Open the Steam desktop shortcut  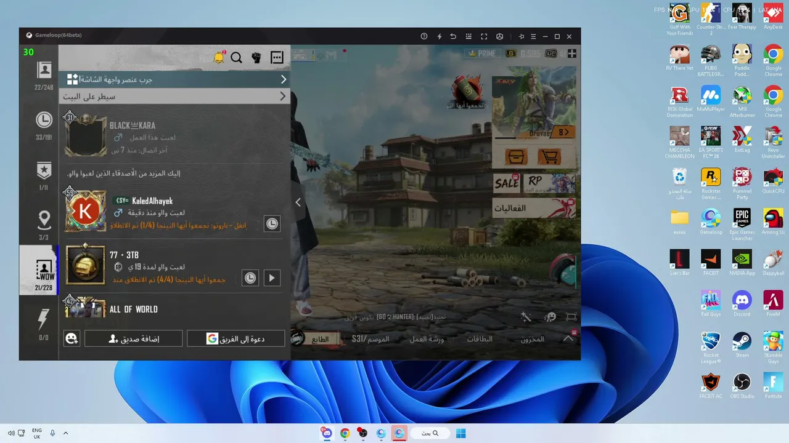click(742, 345)
